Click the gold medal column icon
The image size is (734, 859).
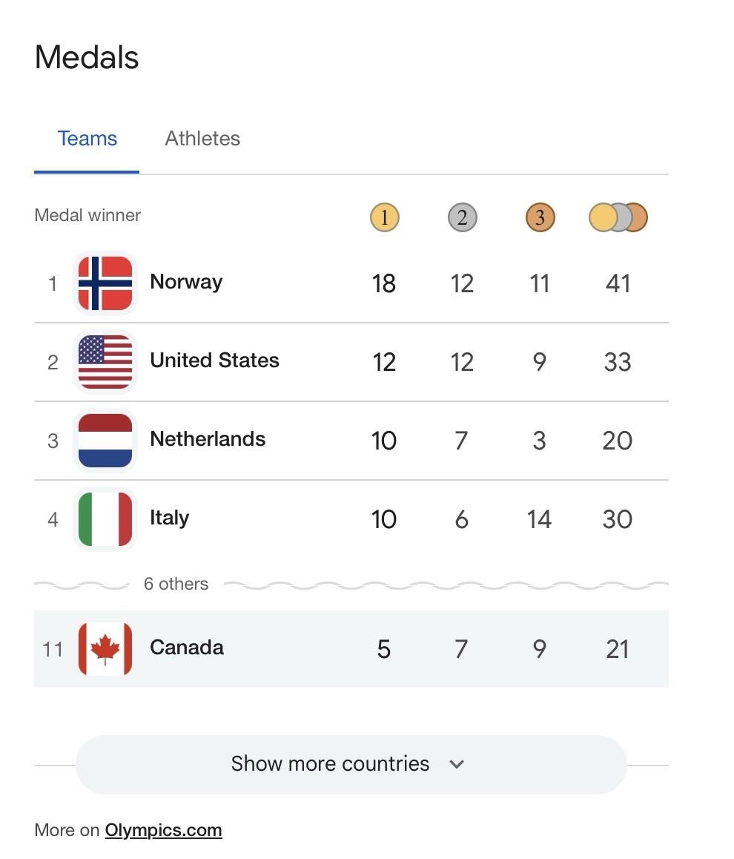(384, 218)
